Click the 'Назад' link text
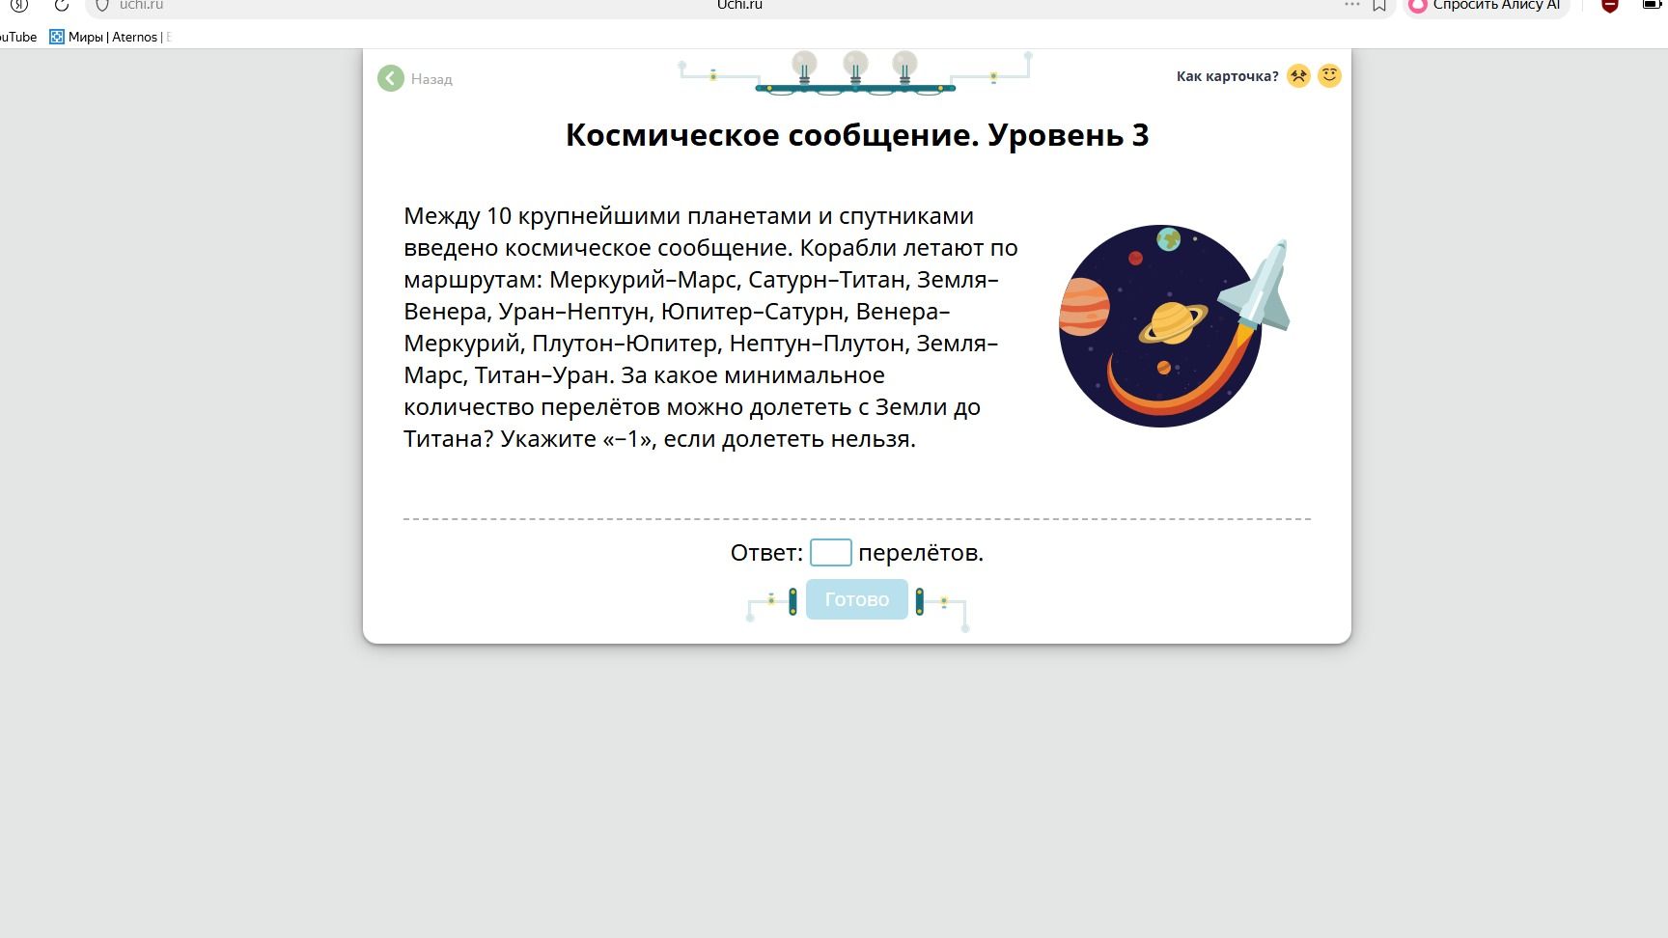Screen dimensions: 1668x938 pyautogui.click(x=431, y=79)
